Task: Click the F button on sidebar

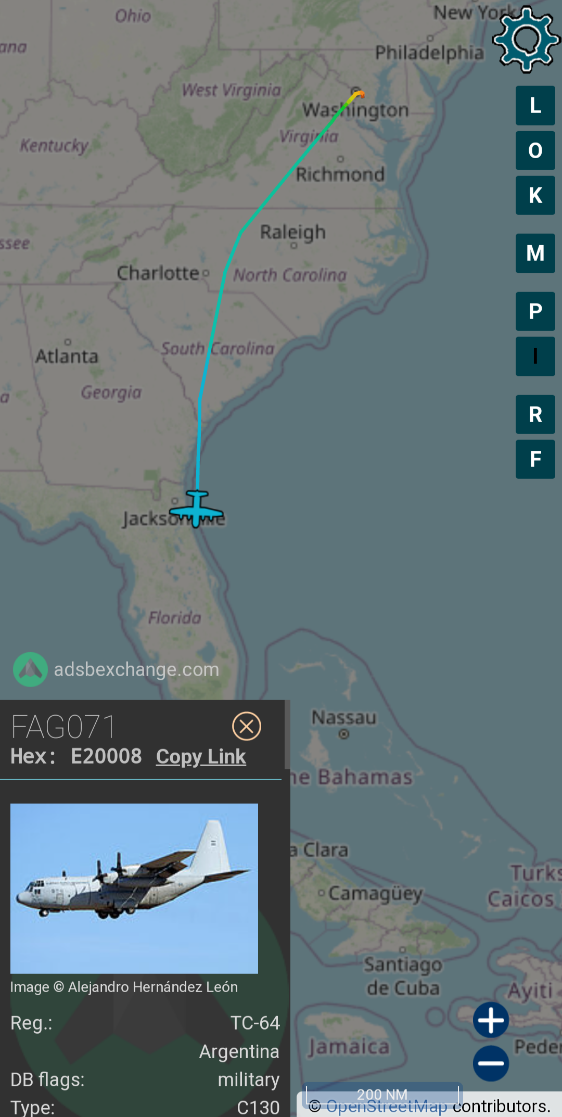Action: tap(535, 459)
